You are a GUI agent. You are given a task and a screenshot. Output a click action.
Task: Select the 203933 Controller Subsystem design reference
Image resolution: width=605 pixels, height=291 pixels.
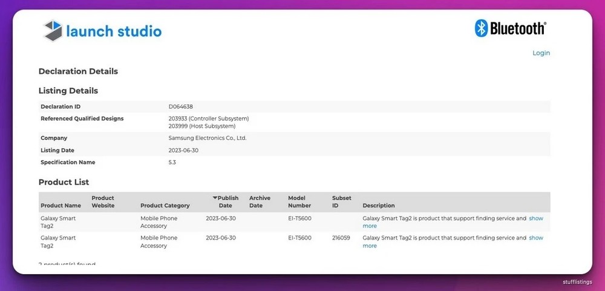tap(208, 119)
